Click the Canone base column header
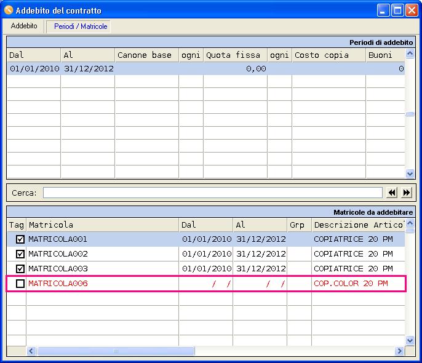Viewport: 422px width, 363px height. [146, 55]
